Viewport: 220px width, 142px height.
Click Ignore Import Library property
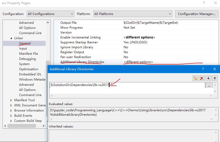[x=77, y=47]
